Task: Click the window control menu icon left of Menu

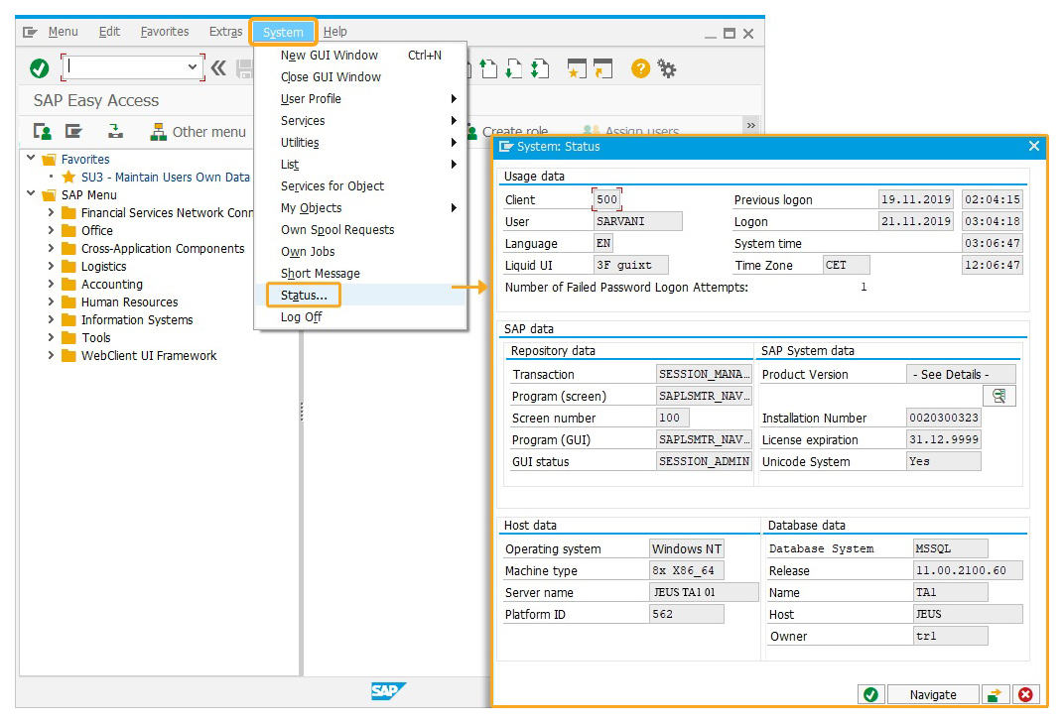Action: (30, 32)
